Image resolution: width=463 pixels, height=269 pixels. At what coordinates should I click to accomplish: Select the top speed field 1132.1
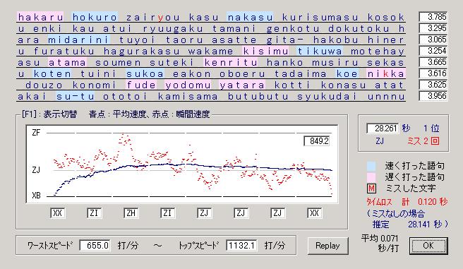pyautogui.click(x=241, y=246)
